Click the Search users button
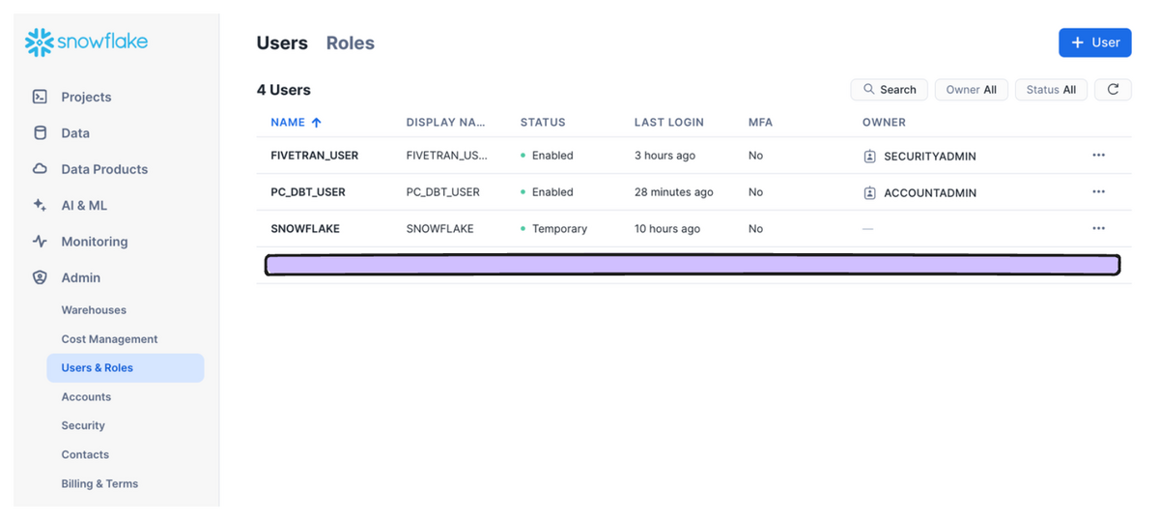 click(889, 90)
